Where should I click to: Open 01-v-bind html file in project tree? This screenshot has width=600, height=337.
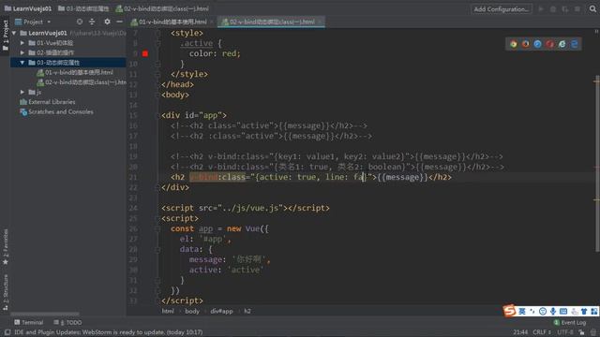(x=75, y=72)
